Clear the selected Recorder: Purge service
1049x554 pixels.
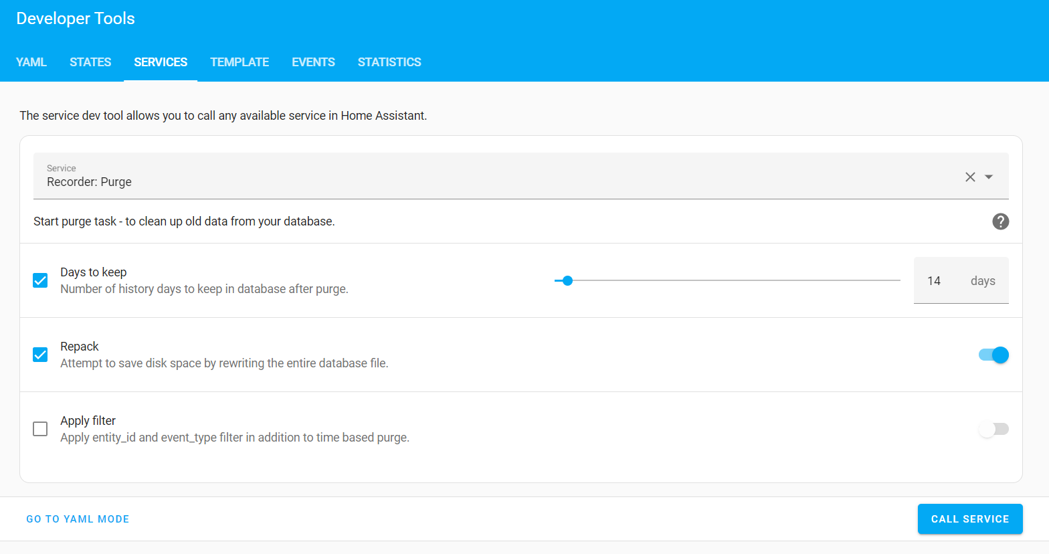pyautogui.click(x=970, y=177)
